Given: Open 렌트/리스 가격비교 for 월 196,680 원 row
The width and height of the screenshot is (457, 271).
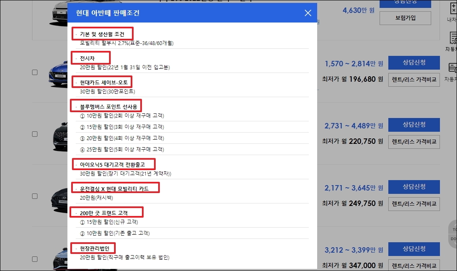Looking at the screenshot, I should [x=414, y=80].
